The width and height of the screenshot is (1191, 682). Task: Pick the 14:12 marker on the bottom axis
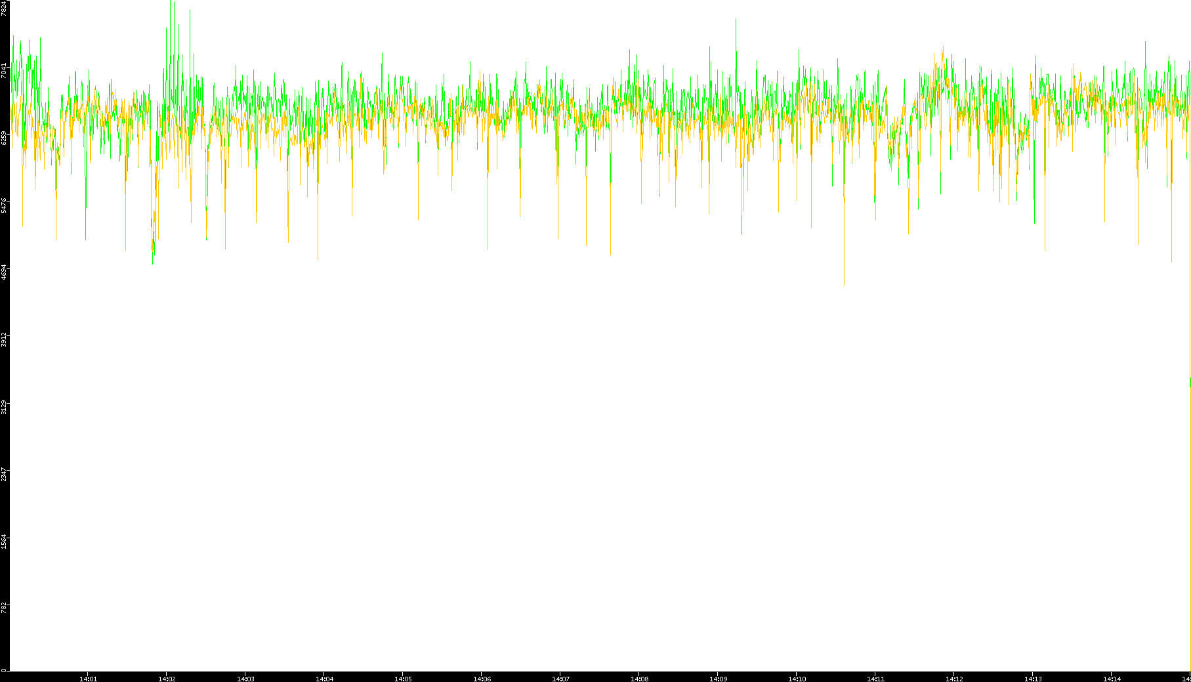pos(954,679)
